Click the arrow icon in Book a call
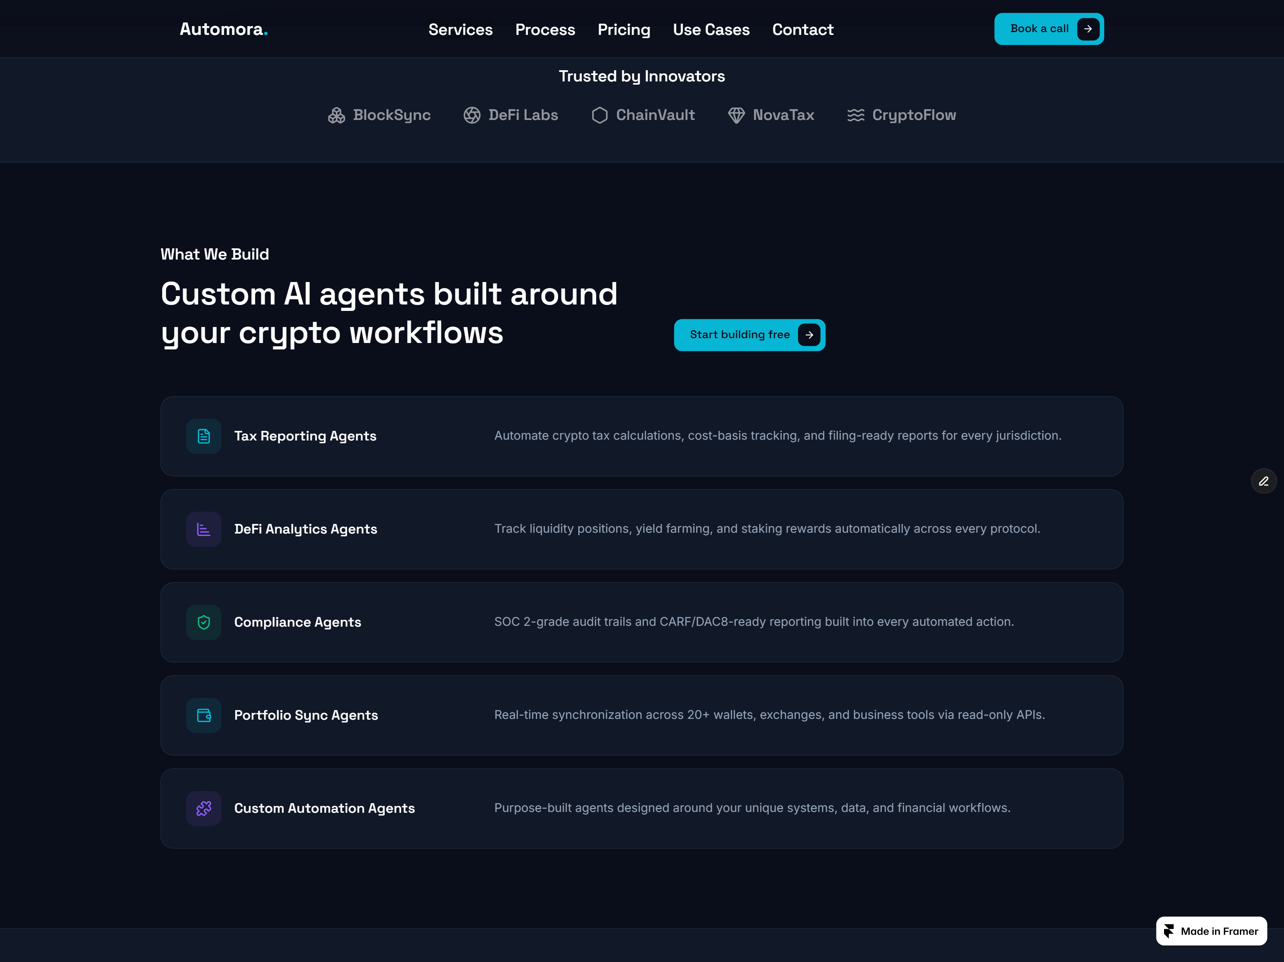 [x=1088, y=29]
